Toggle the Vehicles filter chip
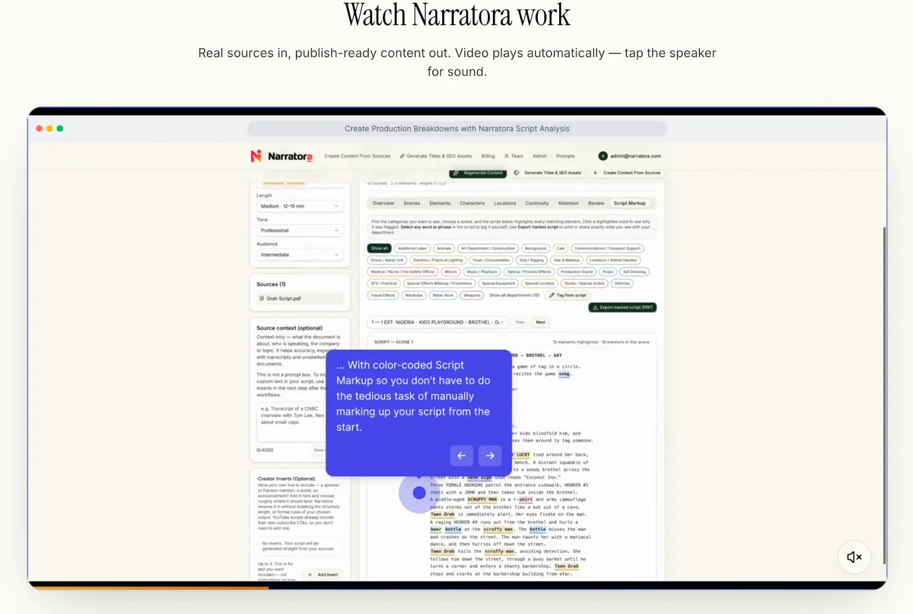This screenshot has width=913, height=614. (x=622, y=283)
